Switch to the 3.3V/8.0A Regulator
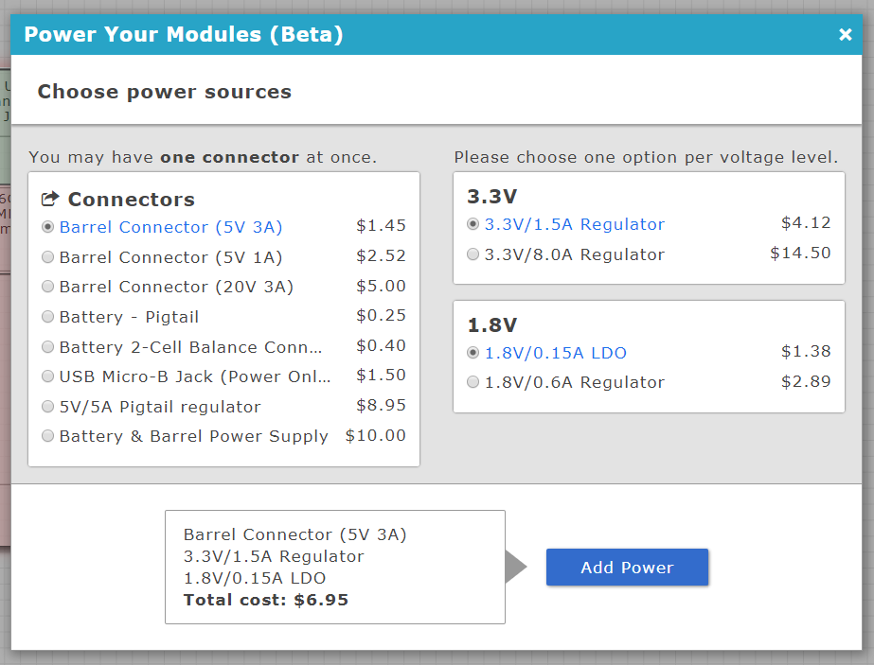The height and width of the screenshot is (665, 874). click(x=473, y=254)
